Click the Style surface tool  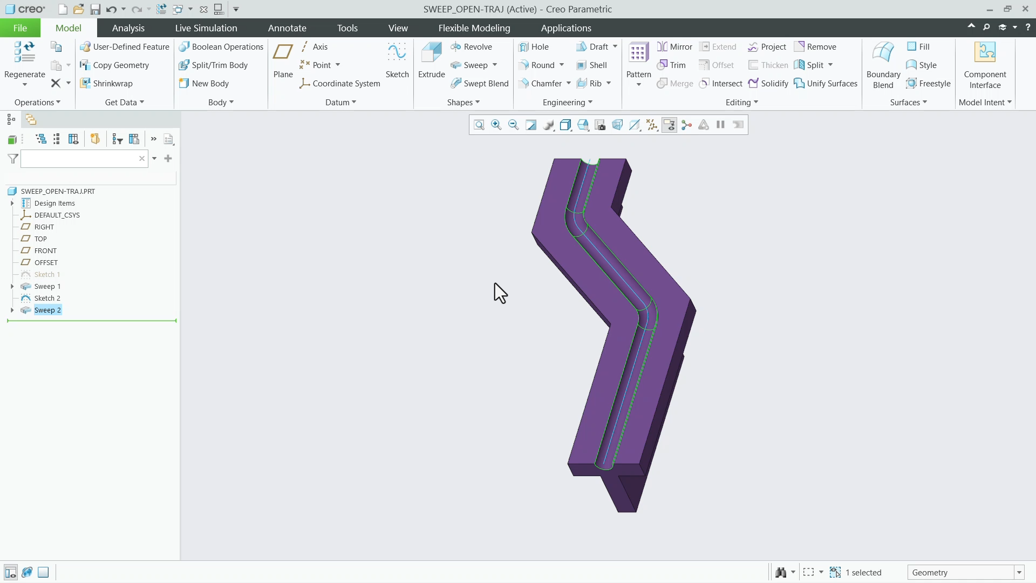click(922, 65)
